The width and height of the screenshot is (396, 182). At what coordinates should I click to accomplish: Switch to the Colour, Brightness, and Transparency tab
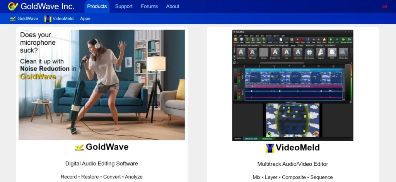pos(275,45)
